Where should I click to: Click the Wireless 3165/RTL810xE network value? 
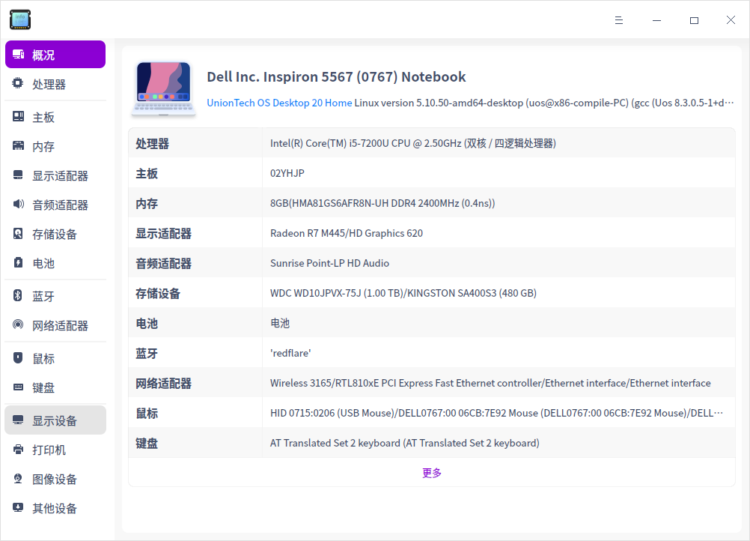tap(490, 383)
